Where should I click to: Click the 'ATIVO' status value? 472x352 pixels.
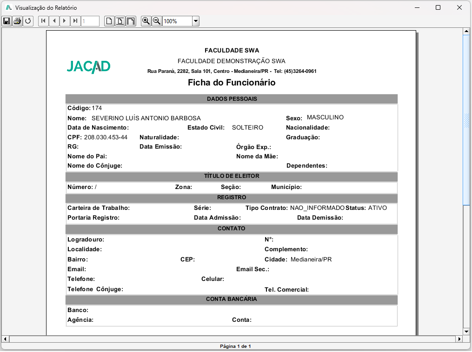pyautogui.click(x=378, y=208)
